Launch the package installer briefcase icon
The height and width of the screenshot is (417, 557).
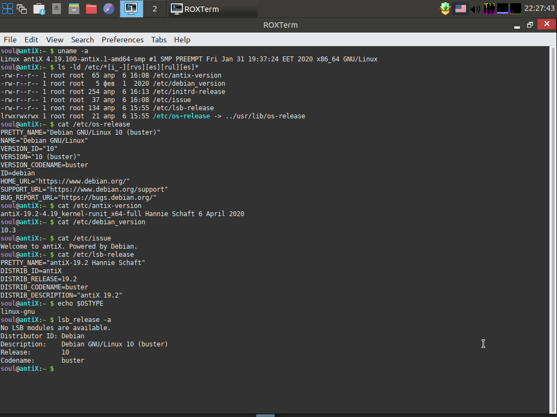coord(39,9)
